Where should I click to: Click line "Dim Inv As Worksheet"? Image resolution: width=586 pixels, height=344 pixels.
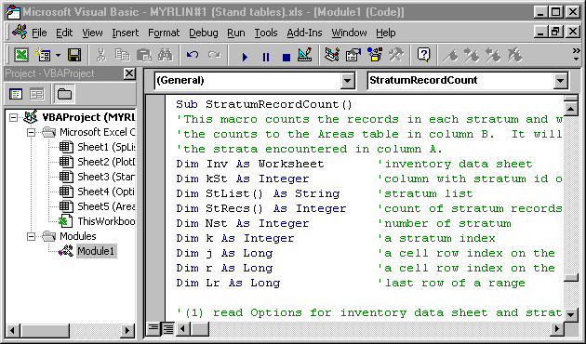click(x=250, y=164)
